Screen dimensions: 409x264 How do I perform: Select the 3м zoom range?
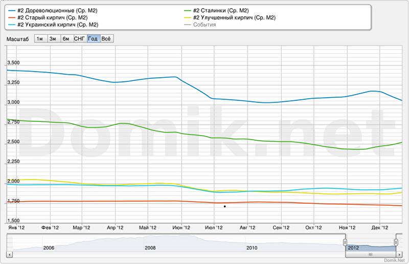click(x=53, y=39)
